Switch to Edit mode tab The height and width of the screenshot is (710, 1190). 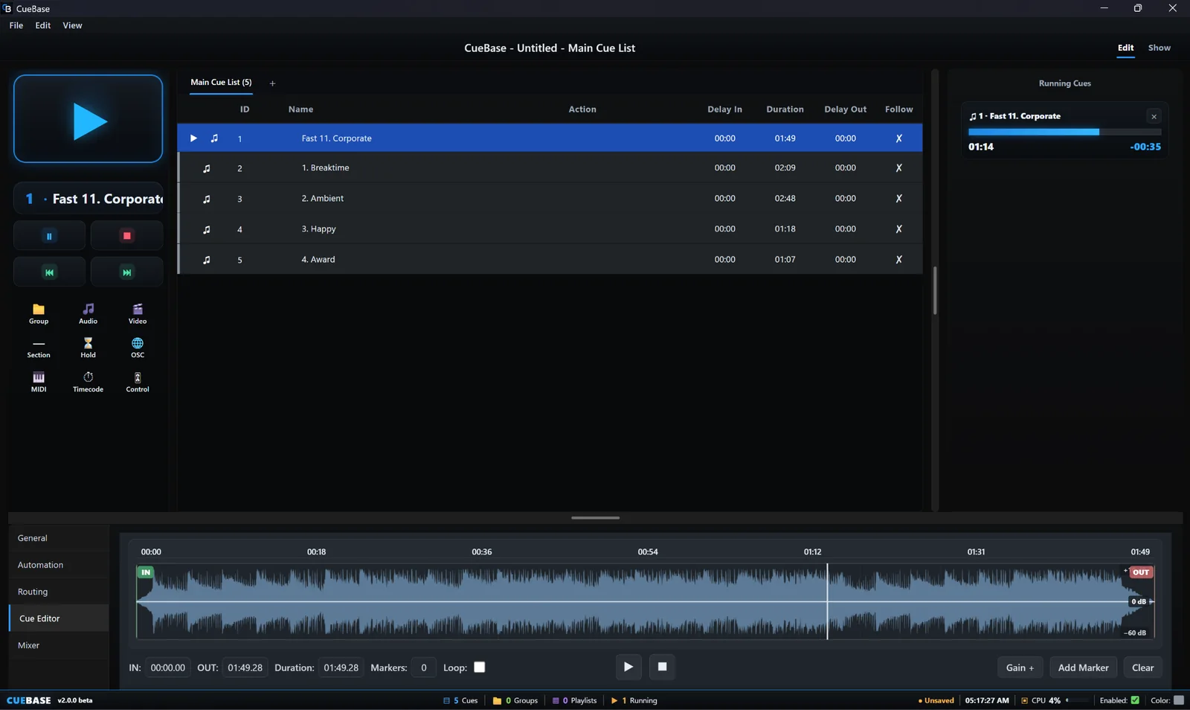pos(1125,48)
